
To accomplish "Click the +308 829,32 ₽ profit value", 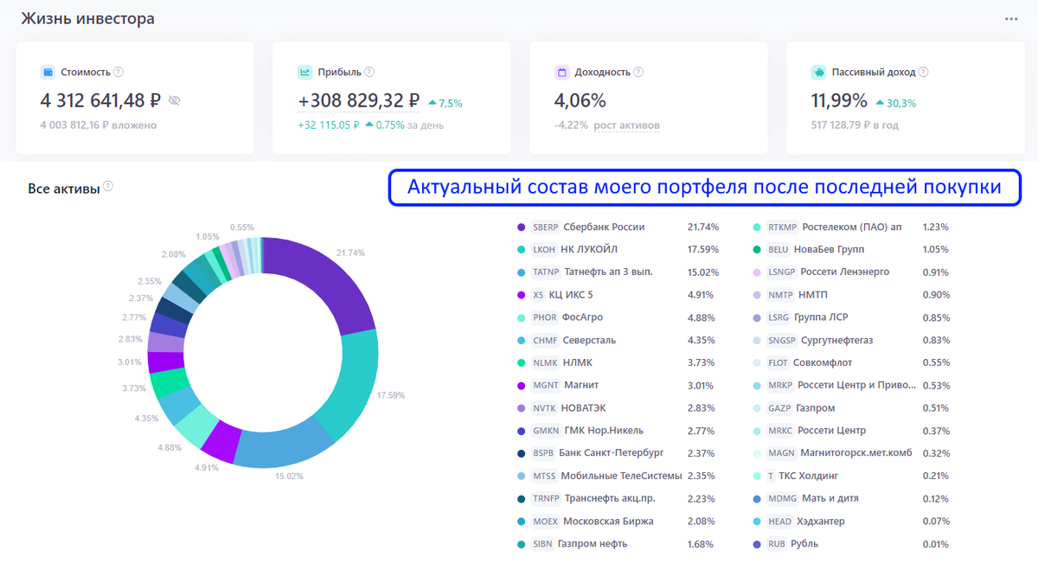I will 359,101.
